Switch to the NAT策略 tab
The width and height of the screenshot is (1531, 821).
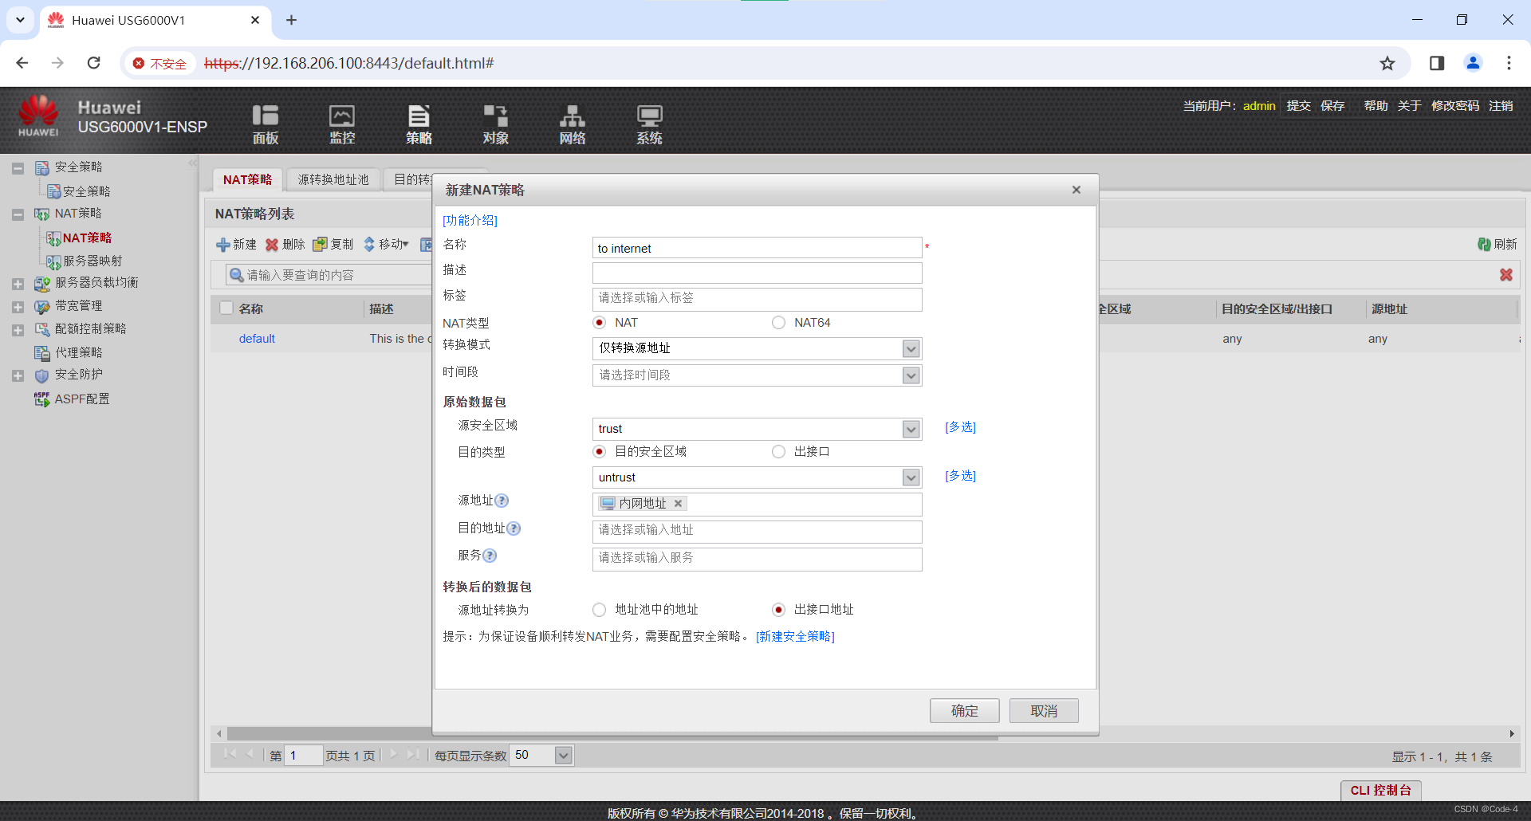(247, 180)
